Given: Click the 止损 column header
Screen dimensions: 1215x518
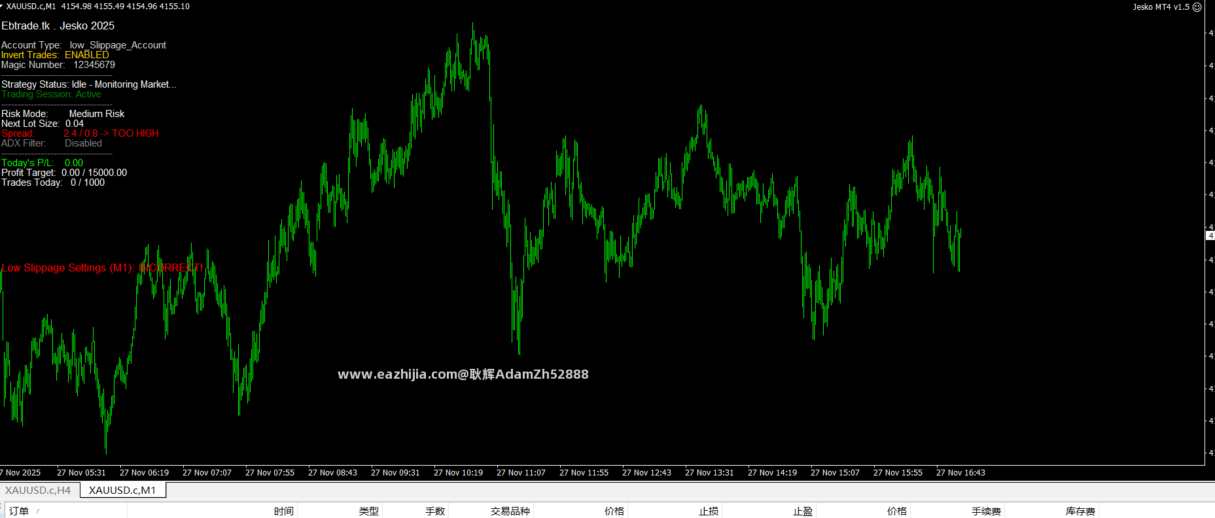Looking at the screenshot, I should click(x=709, y=511).
